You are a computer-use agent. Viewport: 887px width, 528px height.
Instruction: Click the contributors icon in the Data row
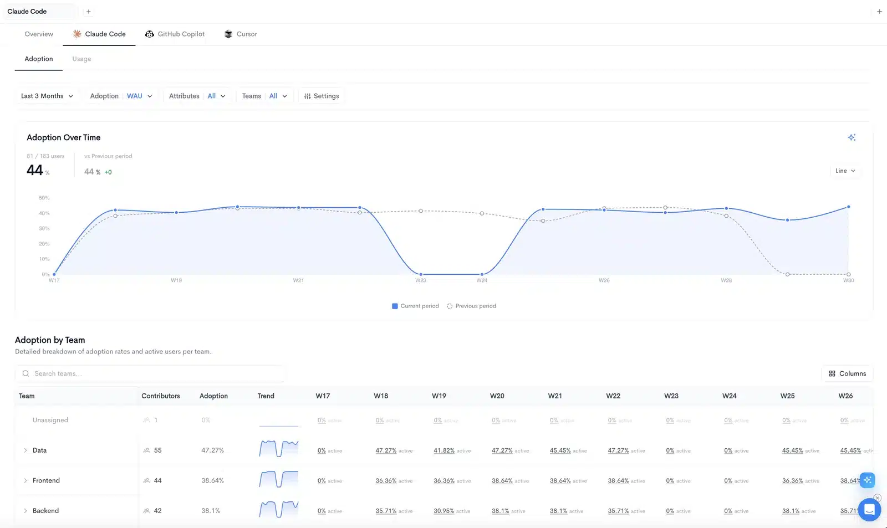147,450
